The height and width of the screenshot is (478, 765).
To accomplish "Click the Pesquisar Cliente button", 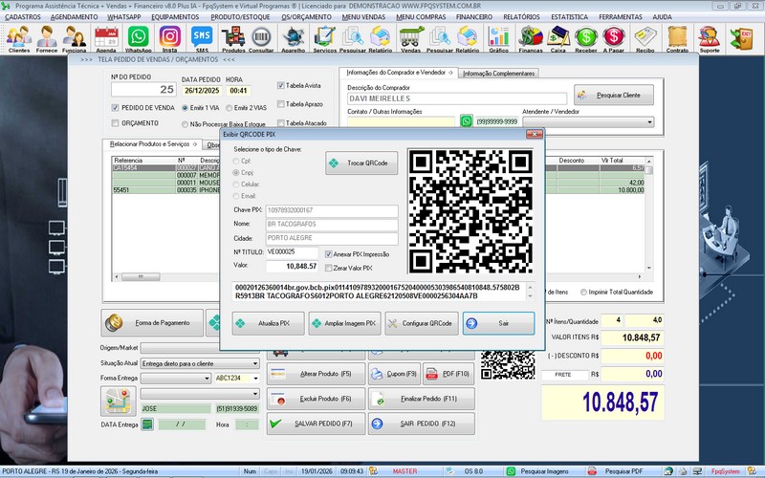I will point(614,95).
